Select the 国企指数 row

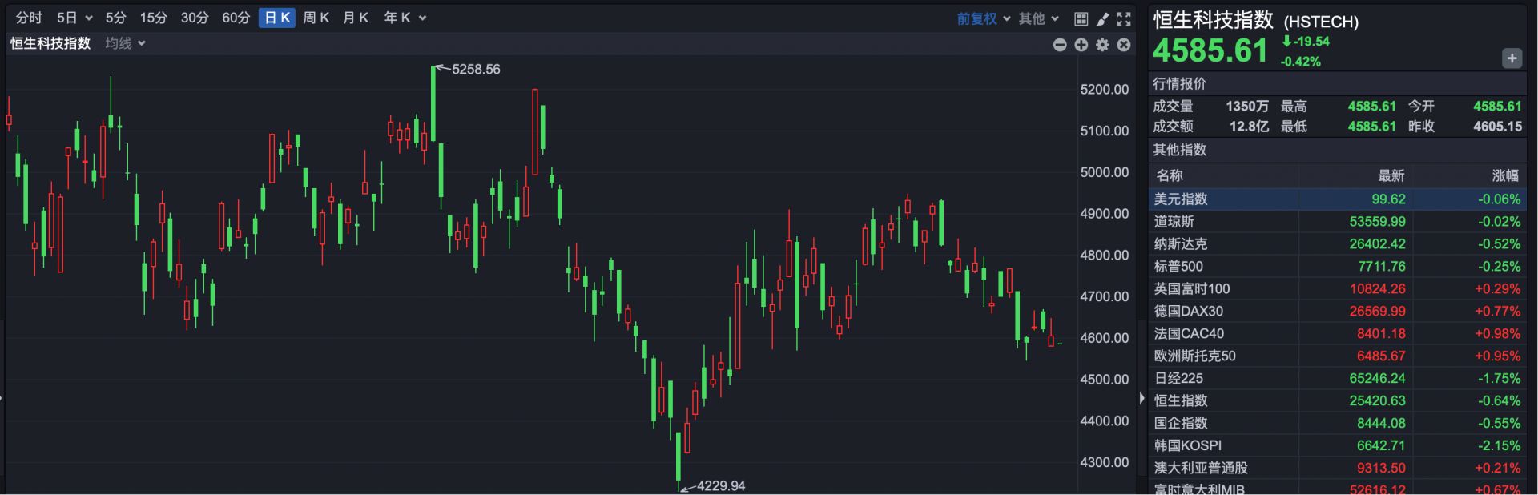click(1337, 423)
